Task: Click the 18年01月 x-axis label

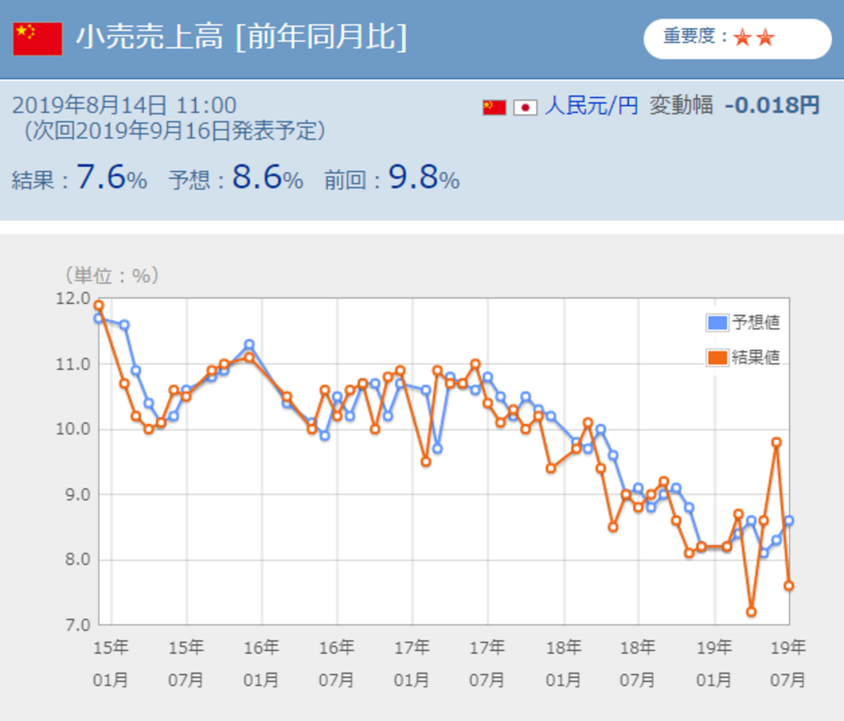Action: pos(564,664)
